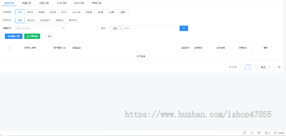286x136 pixels.
Task: Click the 支付状态 column header
Action: 198,48
